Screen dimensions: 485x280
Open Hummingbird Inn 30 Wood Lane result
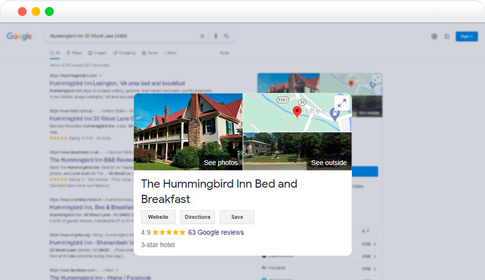91,119
